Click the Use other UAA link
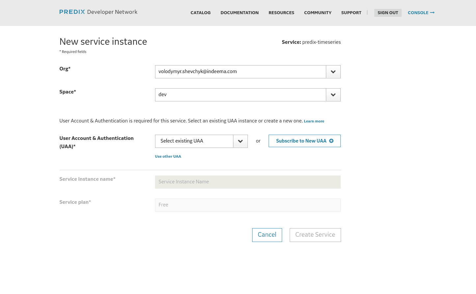This screenshot has width=476, height=294. click(168, 156)
